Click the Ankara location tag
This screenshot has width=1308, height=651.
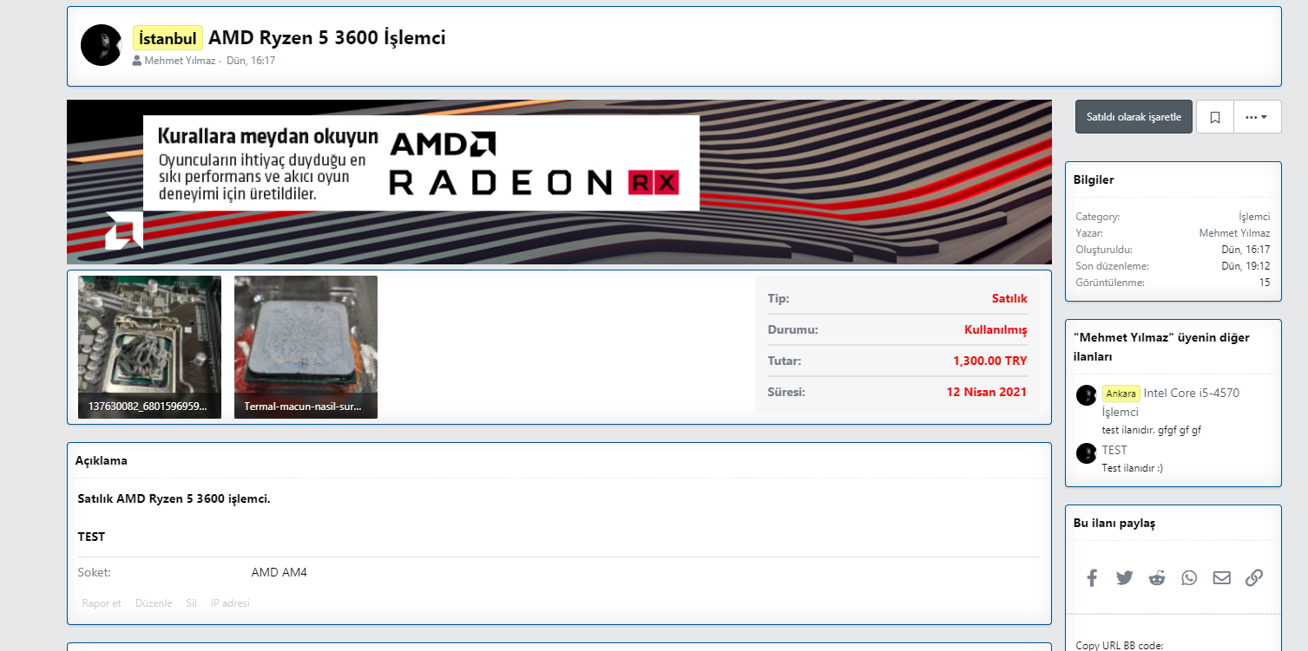tap(1121, 394)
